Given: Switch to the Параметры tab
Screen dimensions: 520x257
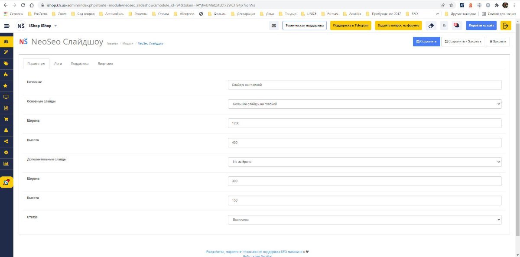Looking at the screenshot, I should pos(36,64).
